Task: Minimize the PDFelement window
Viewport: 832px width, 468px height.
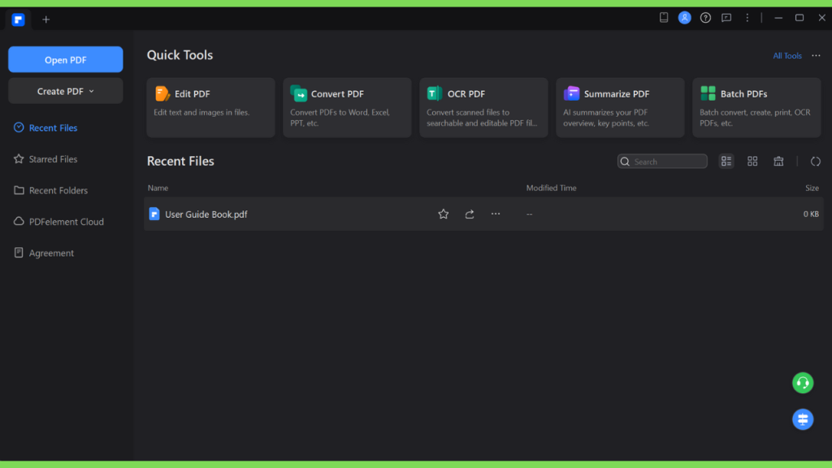Action: [778, 18]
